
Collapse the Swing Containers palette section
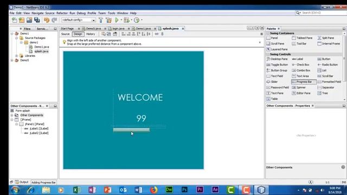pos(268,33)
